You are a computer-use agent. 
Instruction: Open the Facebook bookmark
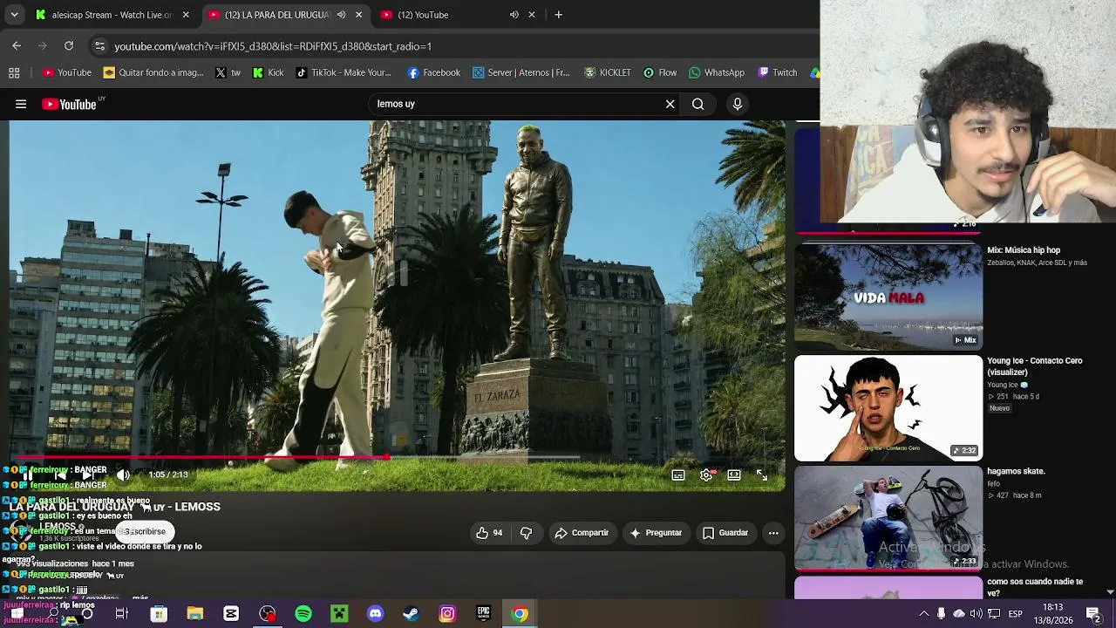pos(434,73)
